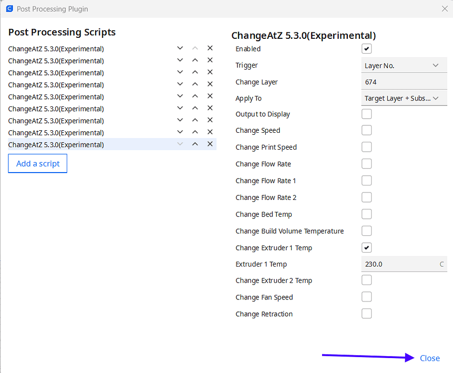Close the Post Processing dialog via Close link

point(430,358)
